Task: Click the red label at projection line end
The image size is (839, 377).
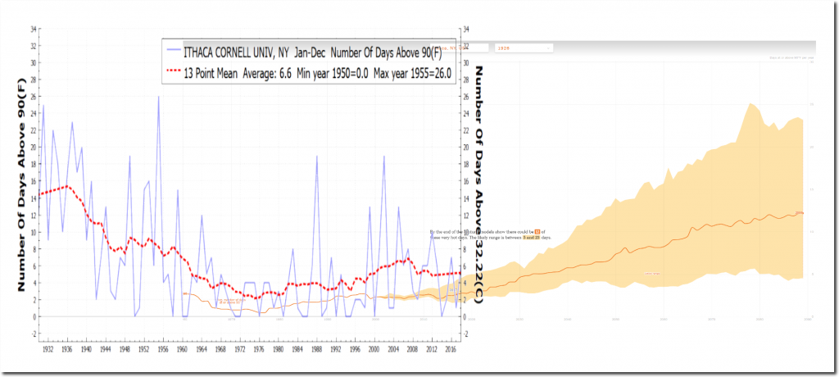Action: [x=800, y=213]
